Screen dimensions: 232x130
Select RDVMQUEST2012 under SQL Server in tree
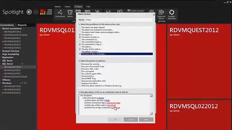click(x=13, y=67)
